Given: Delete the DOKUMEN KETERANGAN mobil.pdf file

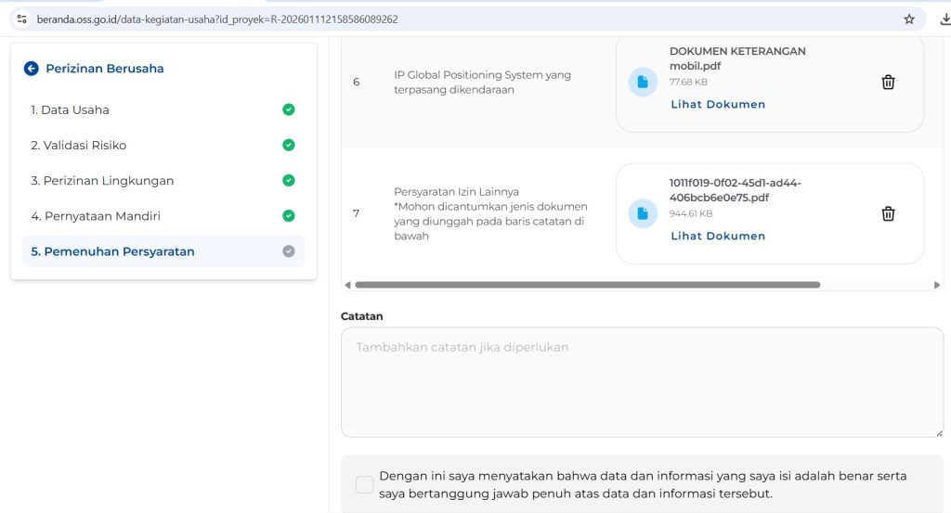Looking at the screenshot, I should 888,83.
